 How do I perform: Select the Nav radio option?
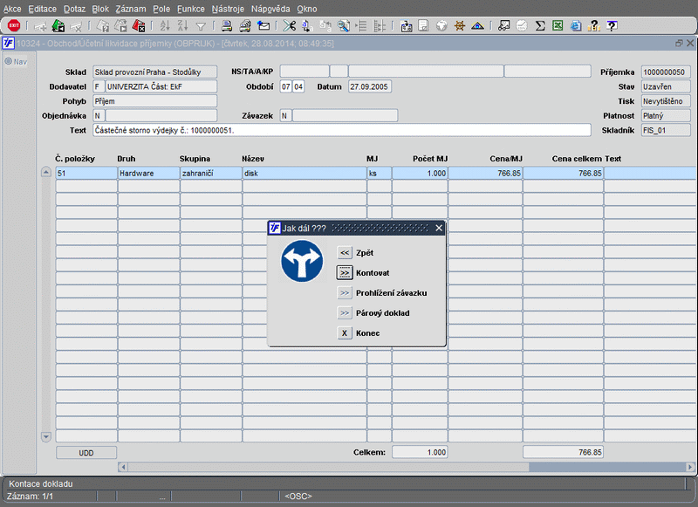point(9,61)
